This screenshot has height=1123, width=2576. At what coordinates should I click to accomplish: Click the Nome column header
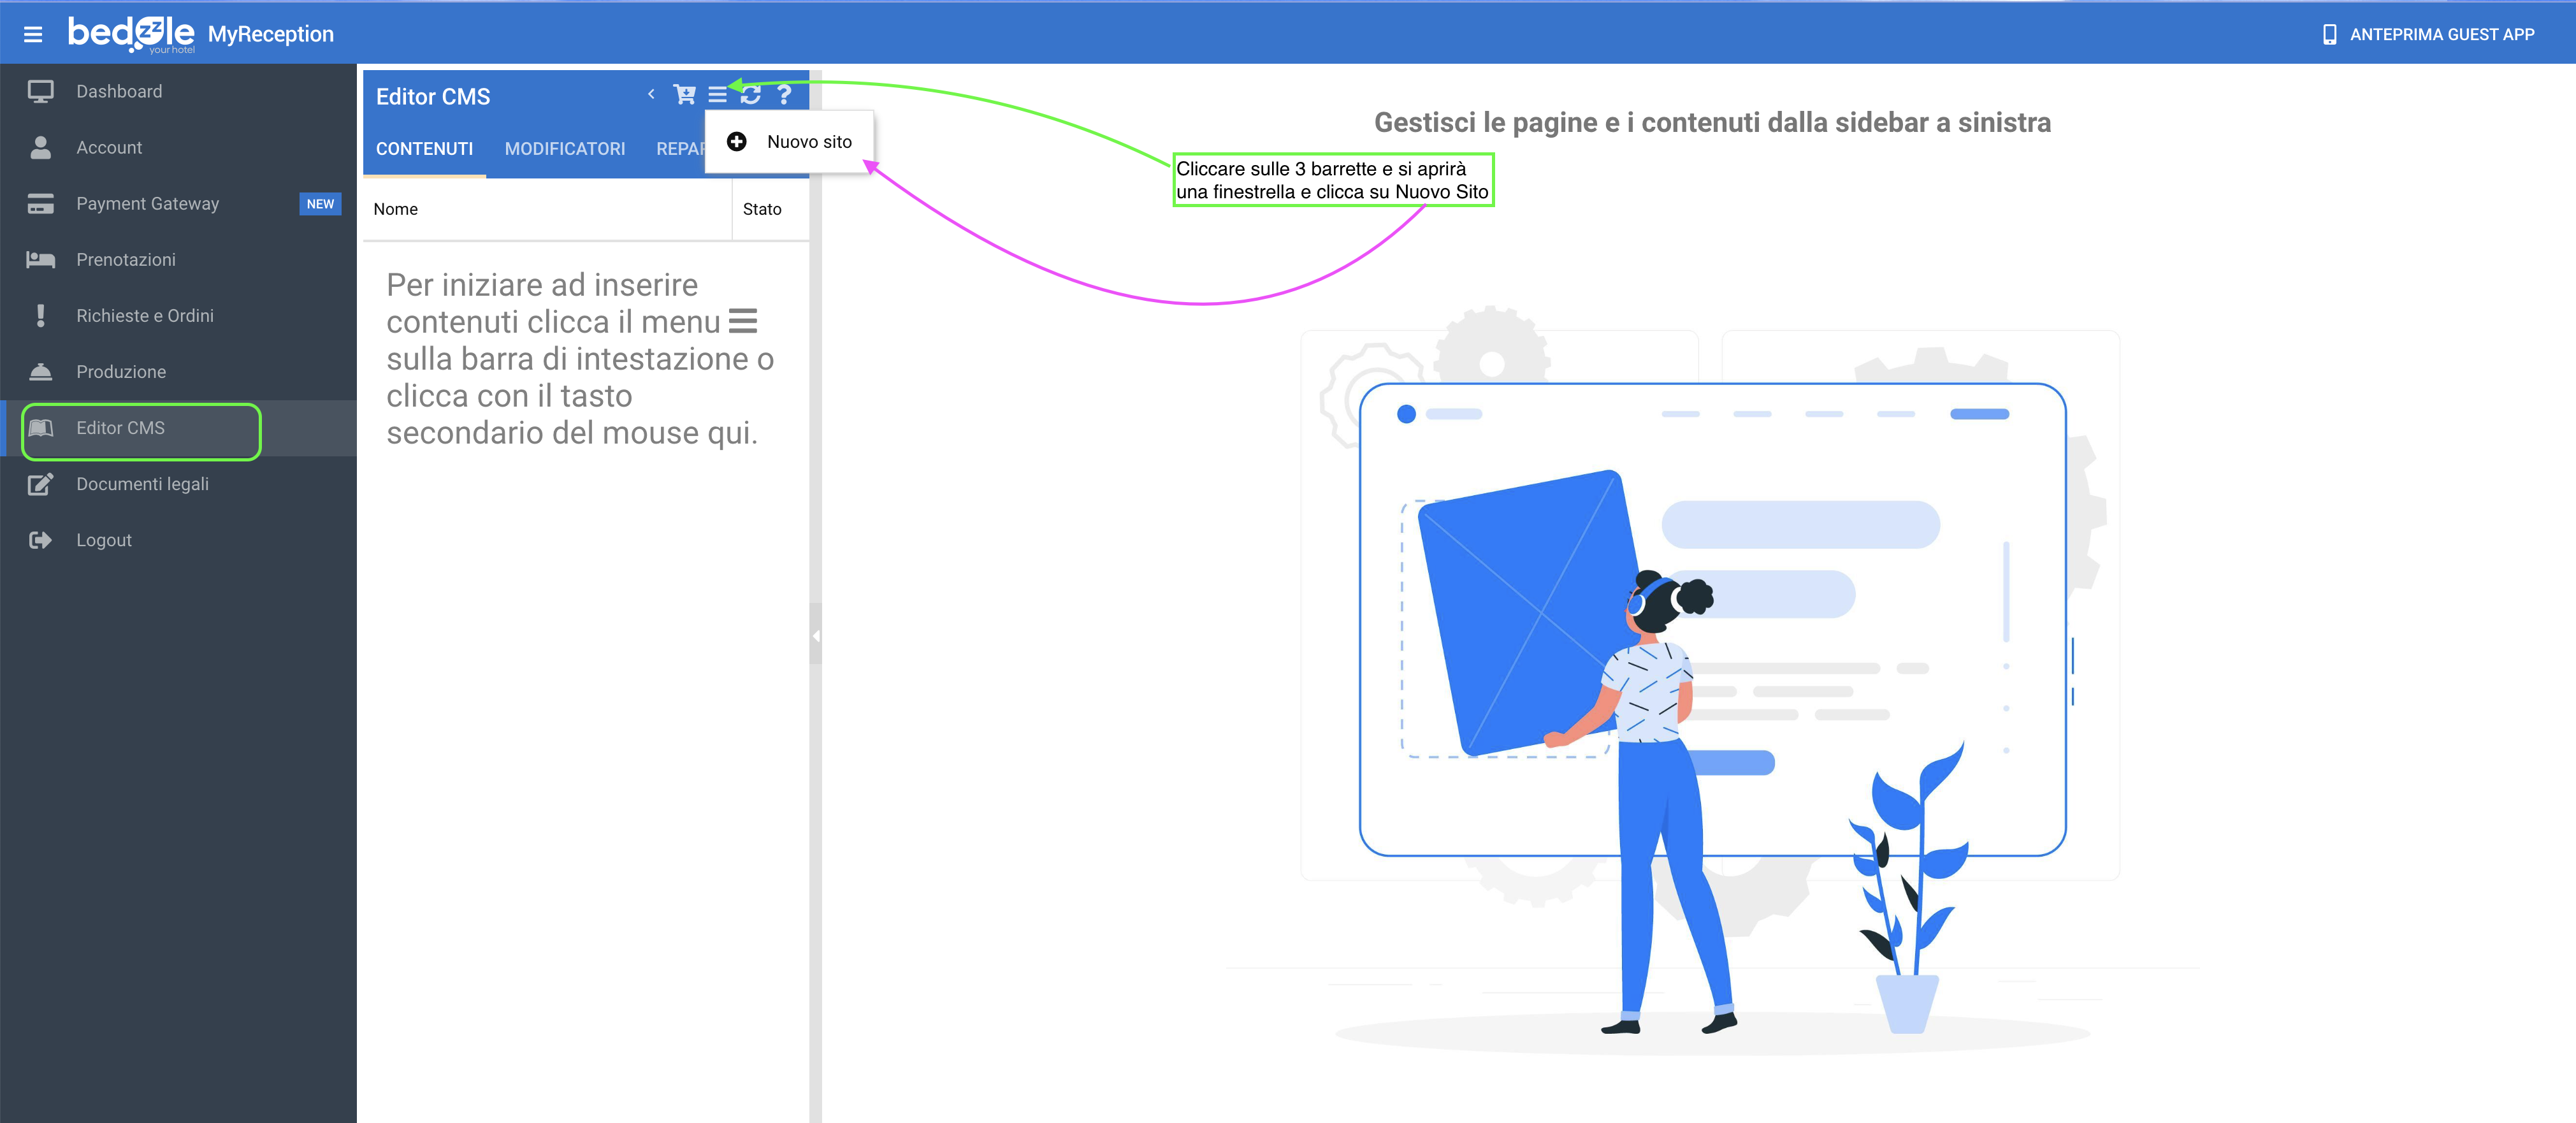[x=396, y=209]
